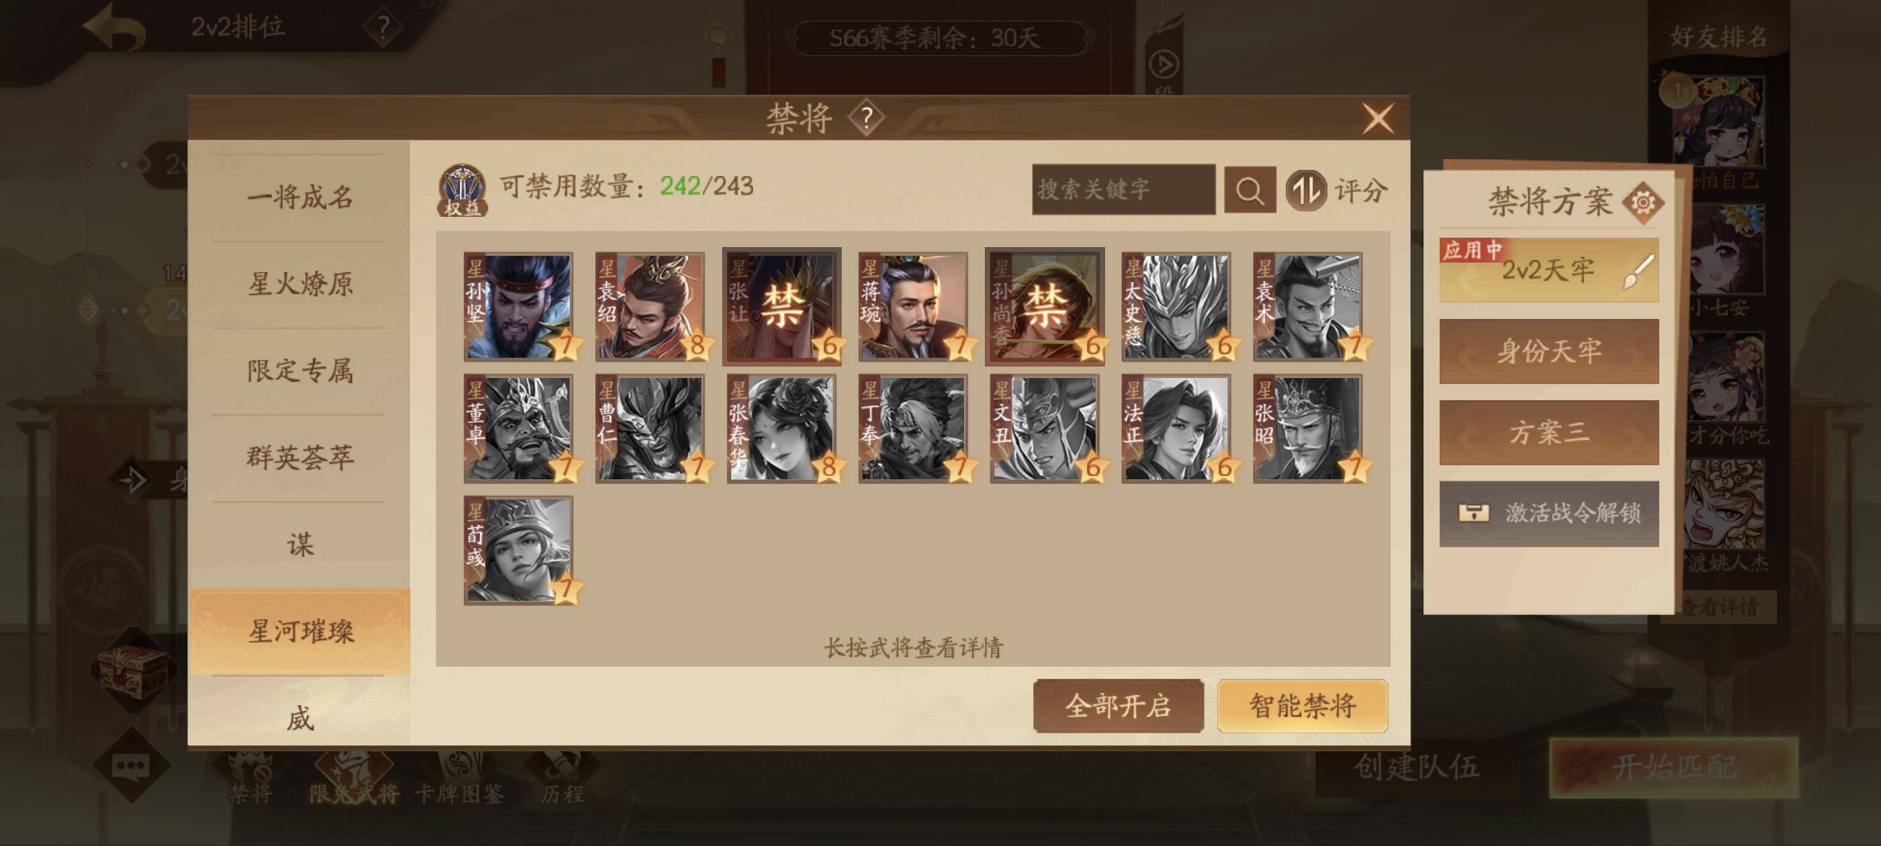Screen dimensions: 1881x846
Task: Open 禁将方案 settings gear icon
Action: click(x=1643, y=201)
